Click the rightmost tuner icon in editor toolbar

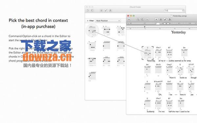click(170, 19)
